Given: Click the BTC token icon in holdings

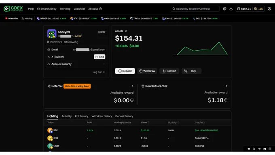Looking at the screenshot, I should (50, 130).
